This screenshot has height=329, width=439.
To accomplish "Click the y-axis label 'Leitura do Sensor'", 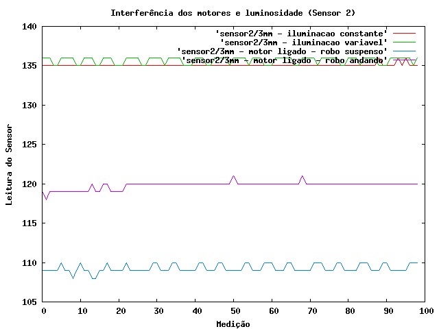I will click(x=9, y=164).
